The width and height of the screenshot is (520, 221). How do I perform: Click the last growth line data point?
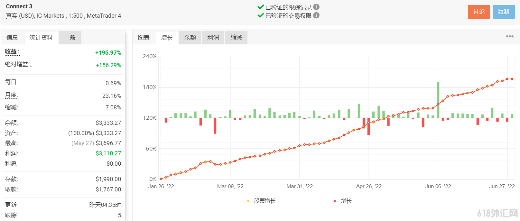pyautogui.click(x=512, y=79)
